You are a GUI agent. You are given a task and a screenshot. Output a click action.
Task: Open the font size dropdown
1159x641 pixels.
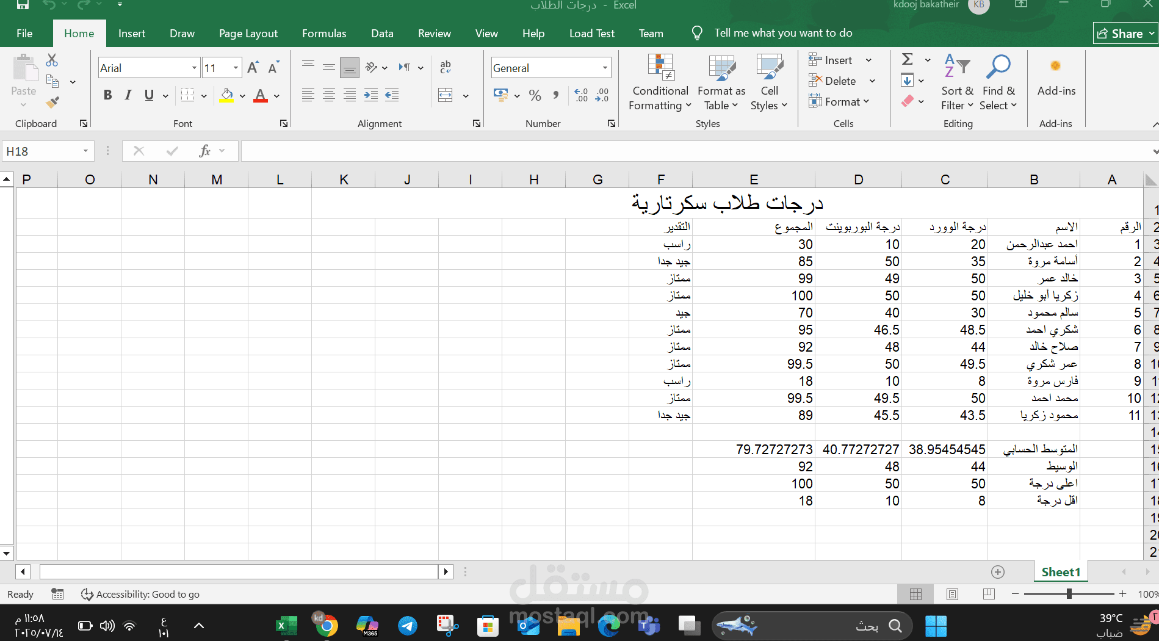236,68
